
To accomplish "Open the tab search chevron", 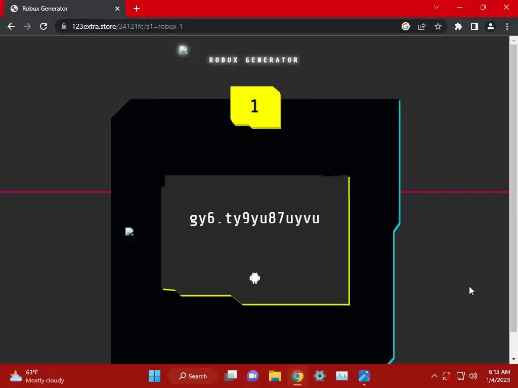I will [437, 7].
